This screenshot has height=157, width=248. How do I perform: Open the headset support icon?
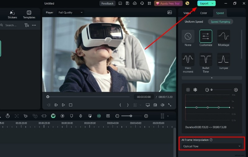click(142, 3)
